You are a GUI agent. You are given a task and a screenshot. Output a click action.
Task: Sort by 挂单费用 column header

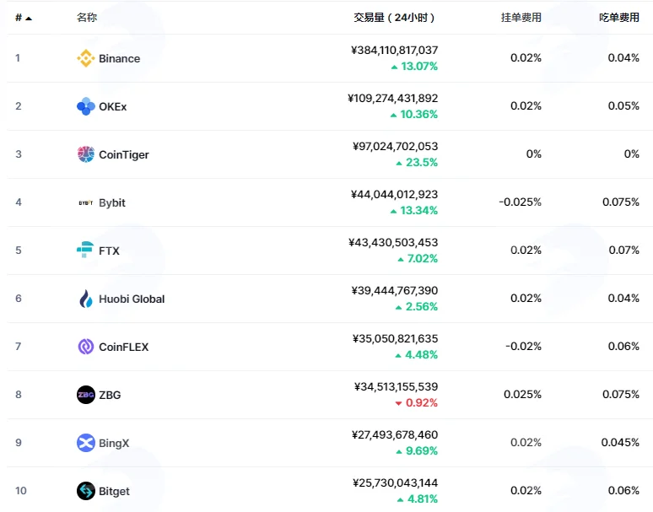tap(521, 18)
